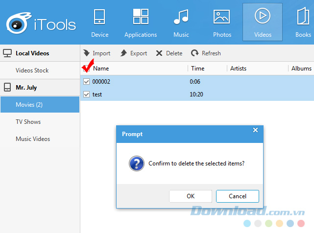
Task: Click the Import toolbar icon
Action: (x=87, y=53)
